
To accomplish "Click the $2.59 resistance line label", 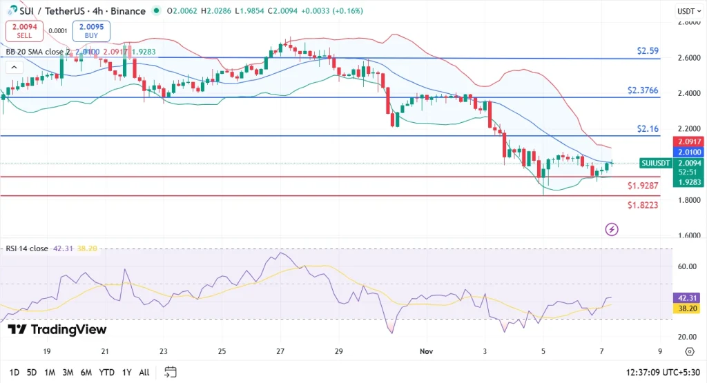I will tap(647, 51).
